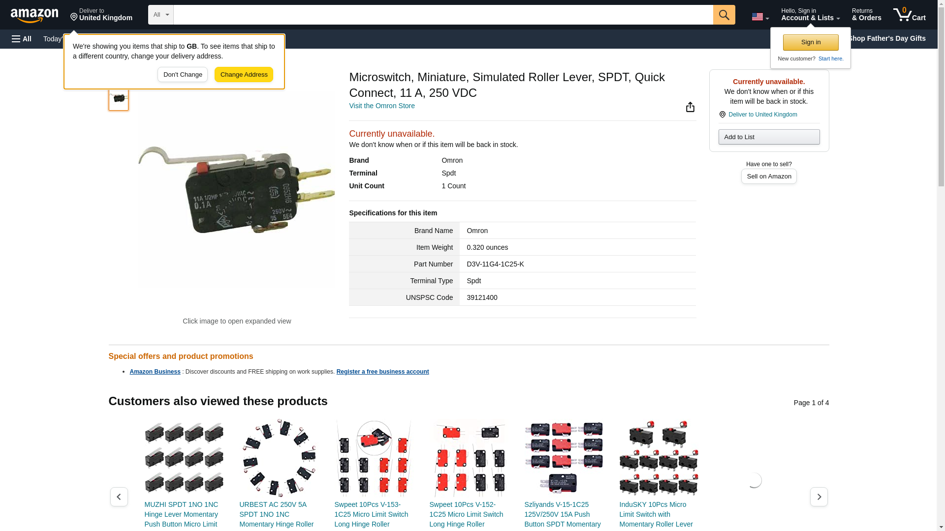Click the search magnifier button
The width and height of the screenshot is (945, 531).
[724, 15]
